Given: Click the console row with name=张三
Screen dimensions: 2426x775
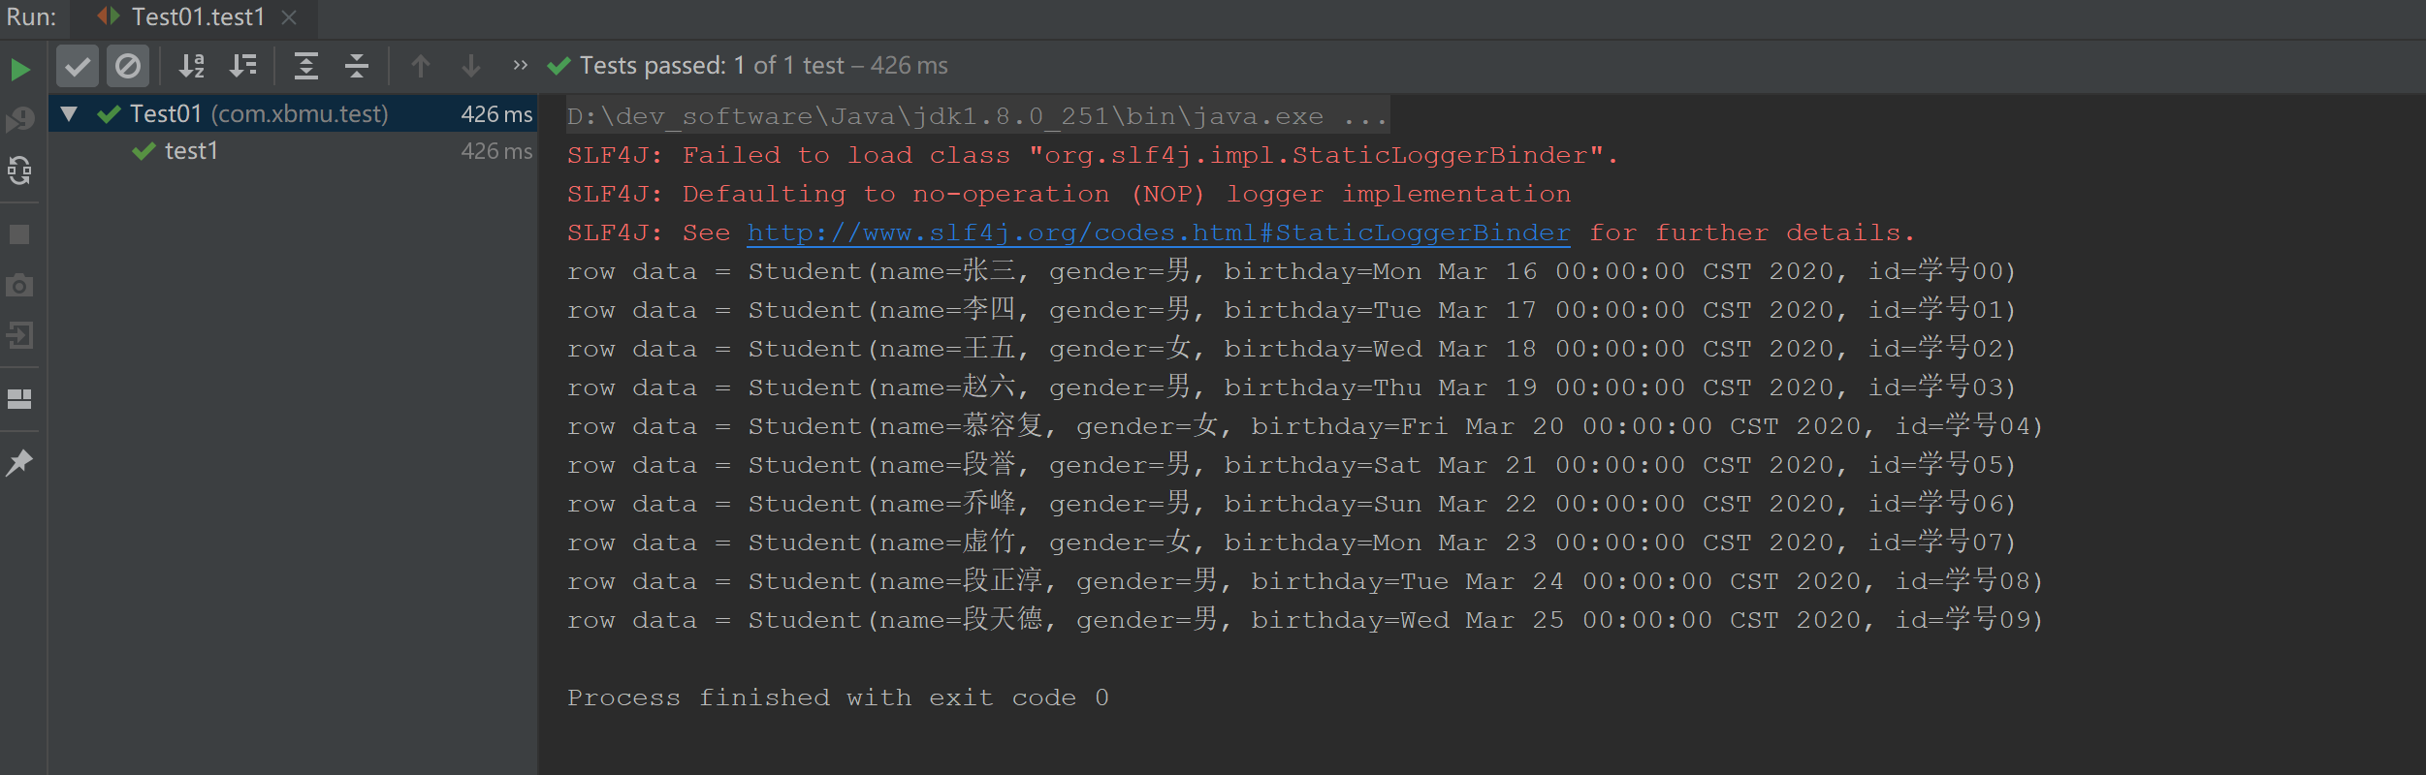Looking at the screenshot, I should [x=1292, y=271].
